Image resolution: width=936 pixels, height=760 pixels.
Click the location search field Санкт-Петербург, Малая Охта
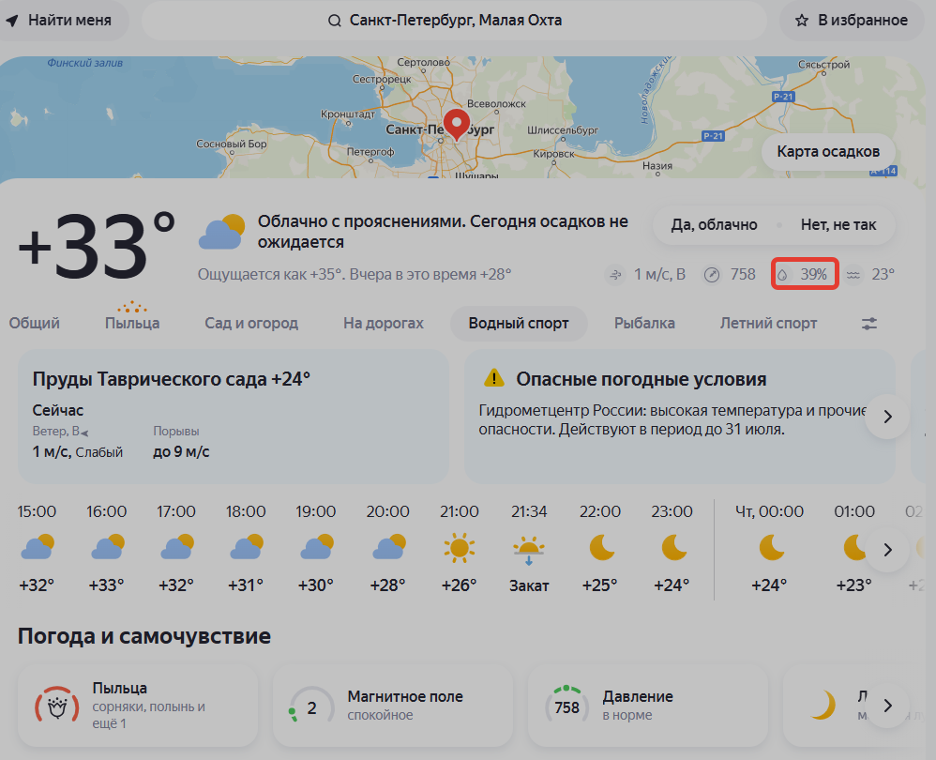click(454, 21)
